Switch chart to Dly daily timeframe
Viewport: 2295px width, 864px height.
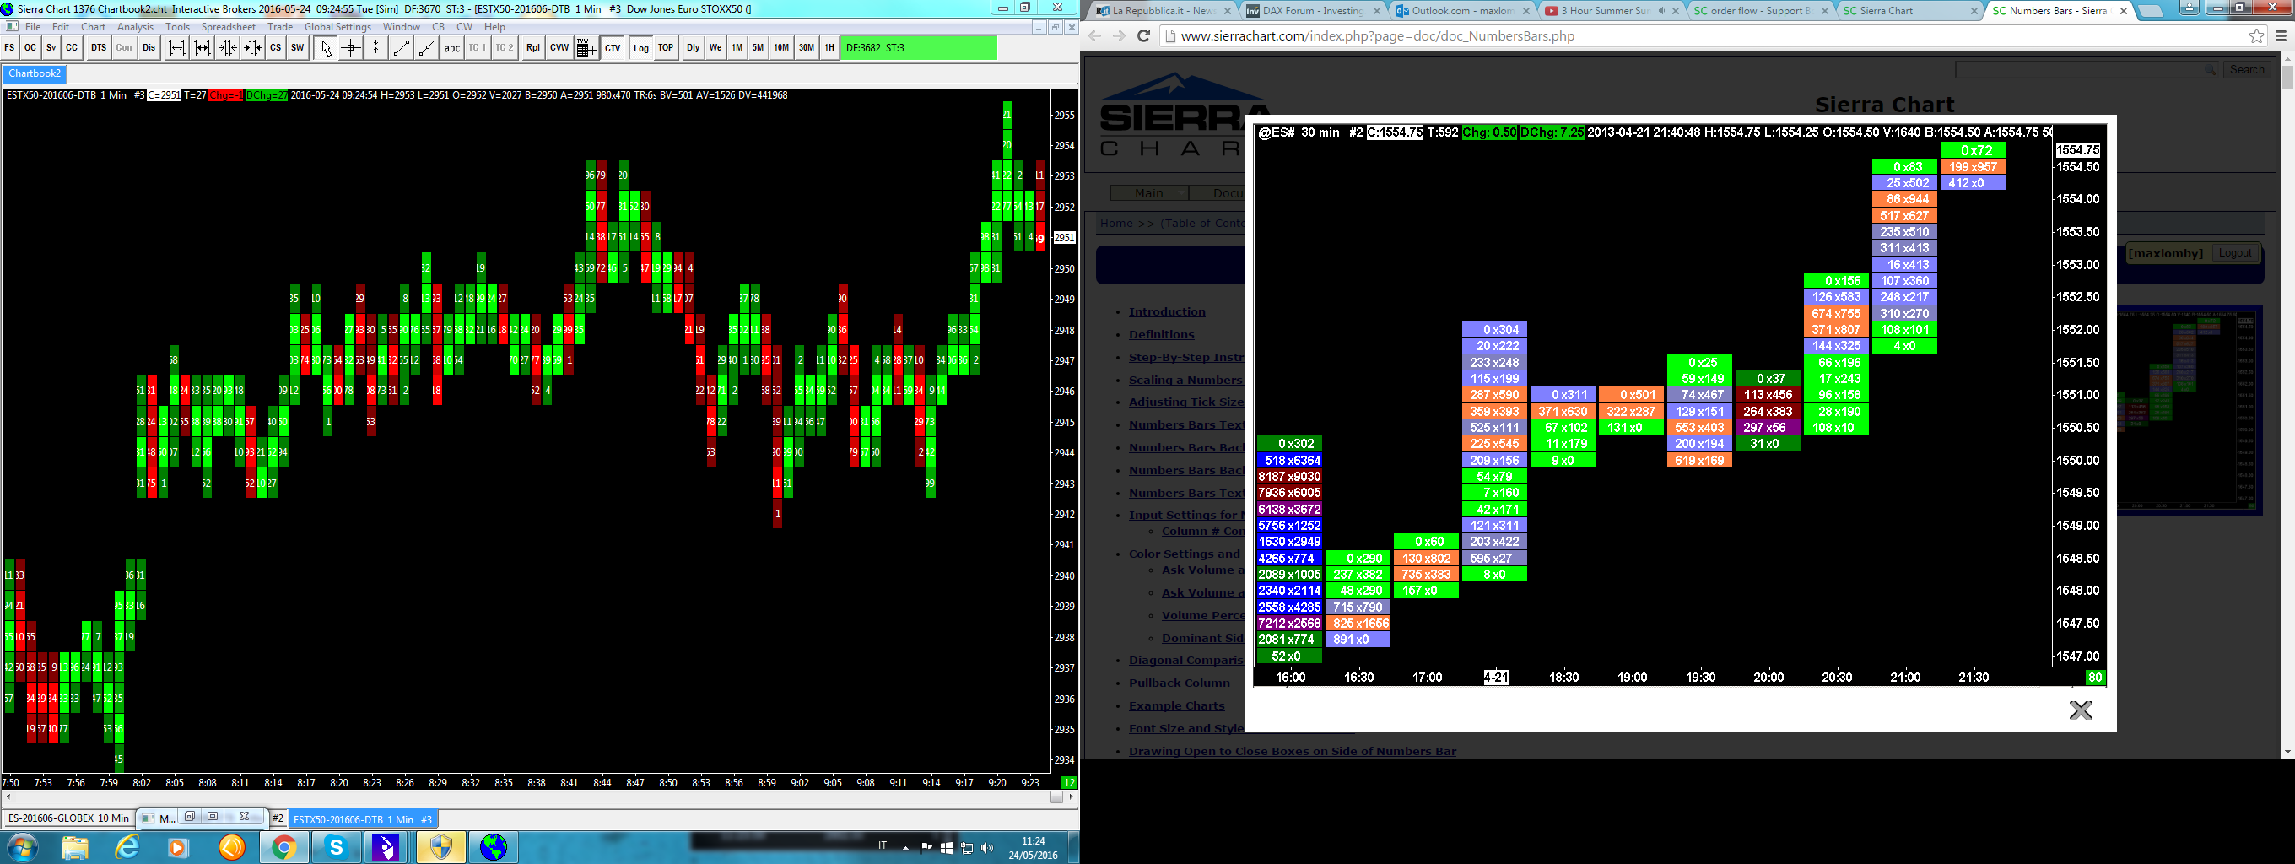693,48
